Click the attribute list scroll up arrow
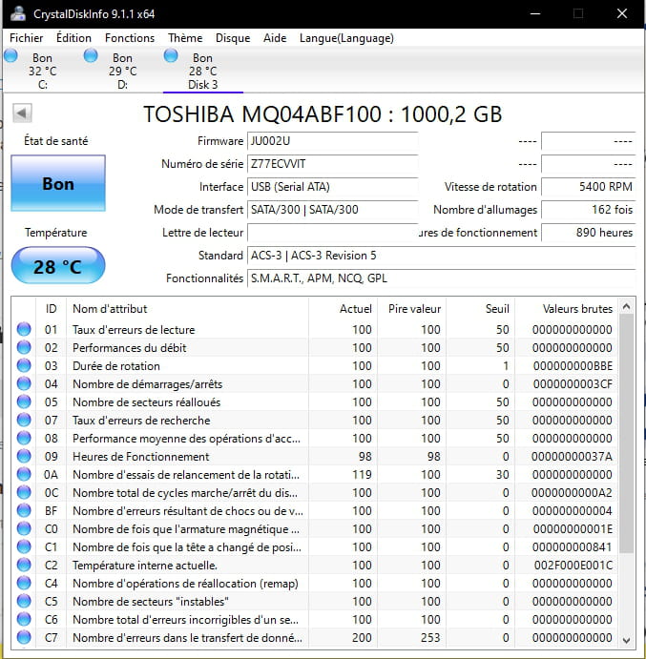The height and width of the screenshot is (659, 646). point(626,306)
